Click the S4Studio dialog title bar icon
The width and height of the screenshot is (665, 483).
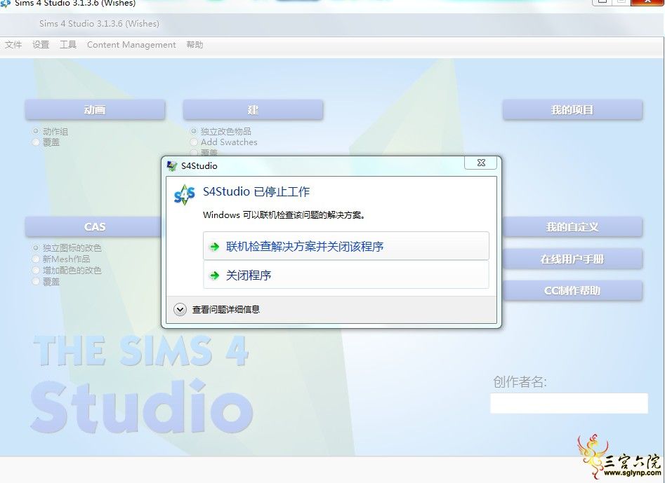click(172, 166)
